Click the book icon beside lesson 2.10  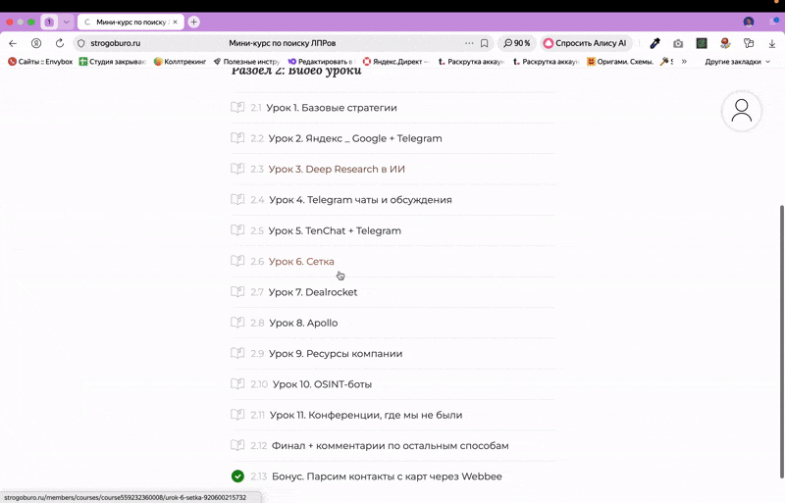[x=237, y=384]
